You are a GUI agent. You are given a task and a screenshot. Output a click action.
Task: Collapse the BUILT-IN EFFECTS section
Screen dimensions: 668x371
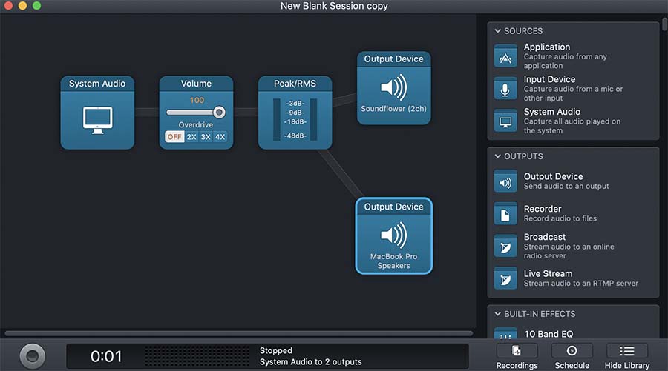click(497, 314)
